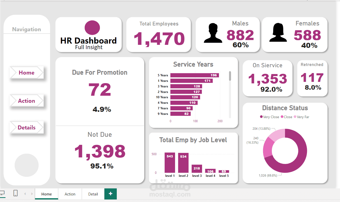Click the Distance Status chart title

[x=285, y=108]
